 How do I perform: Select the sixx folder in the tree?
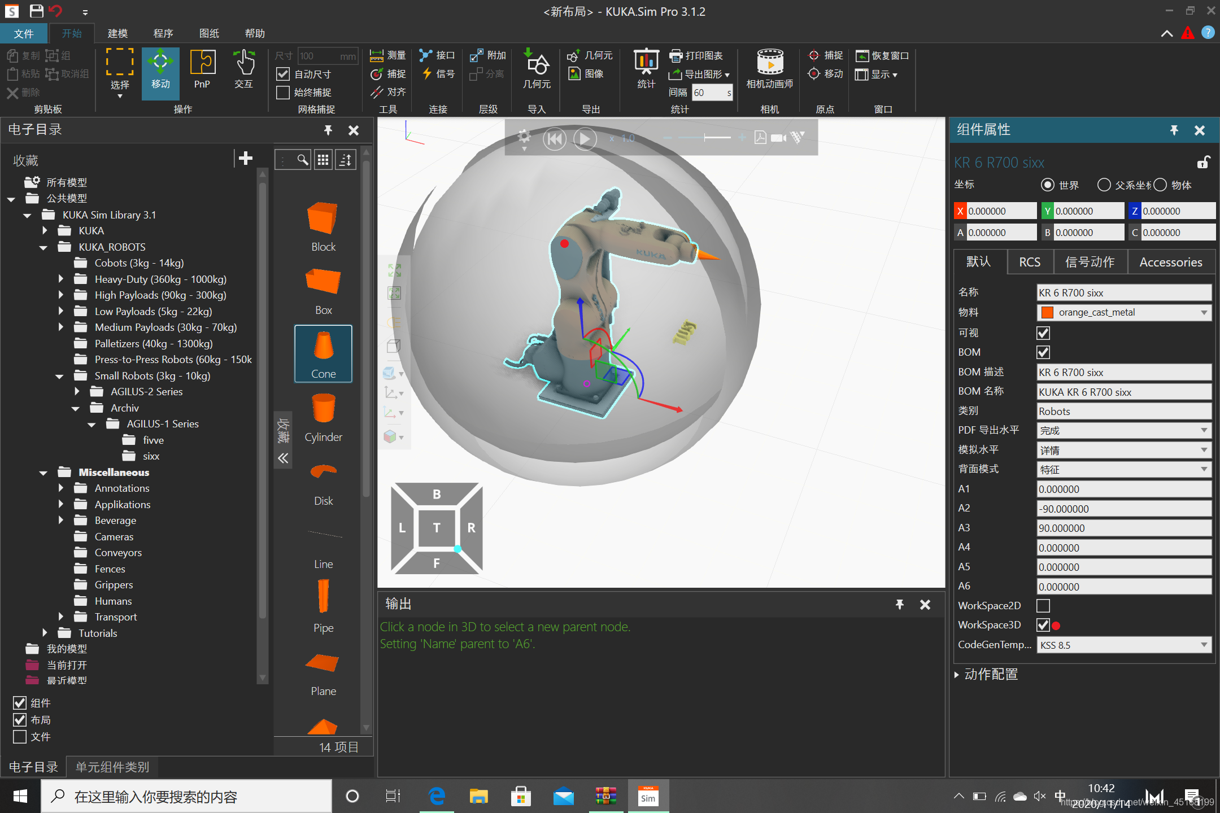point(151,456)
